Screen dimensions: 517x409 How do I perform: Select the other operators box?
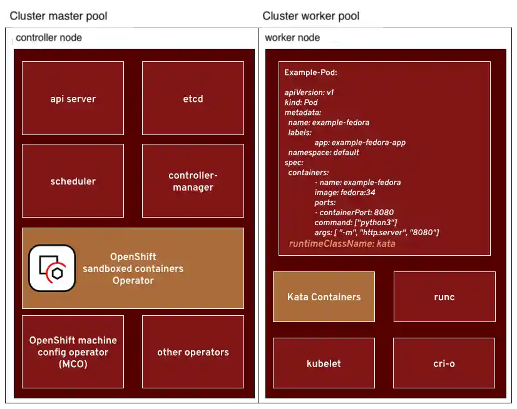[193, 351]
